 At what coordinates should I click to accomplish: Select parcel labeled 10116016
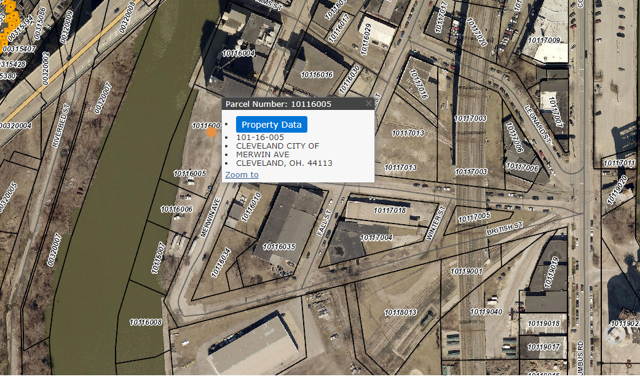pyautogui.click(x=317, y=75)
